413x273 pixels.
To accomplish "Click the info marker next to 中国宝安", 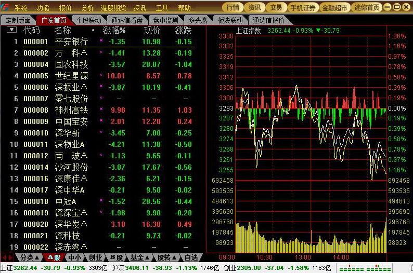I will 101,121.
